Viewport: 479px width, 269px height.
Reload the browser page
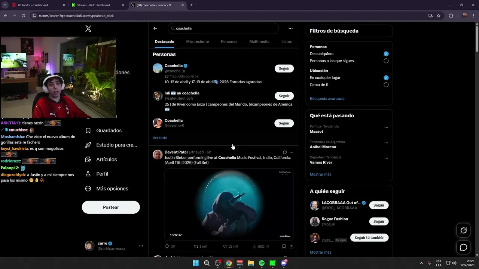coord(23,16)
